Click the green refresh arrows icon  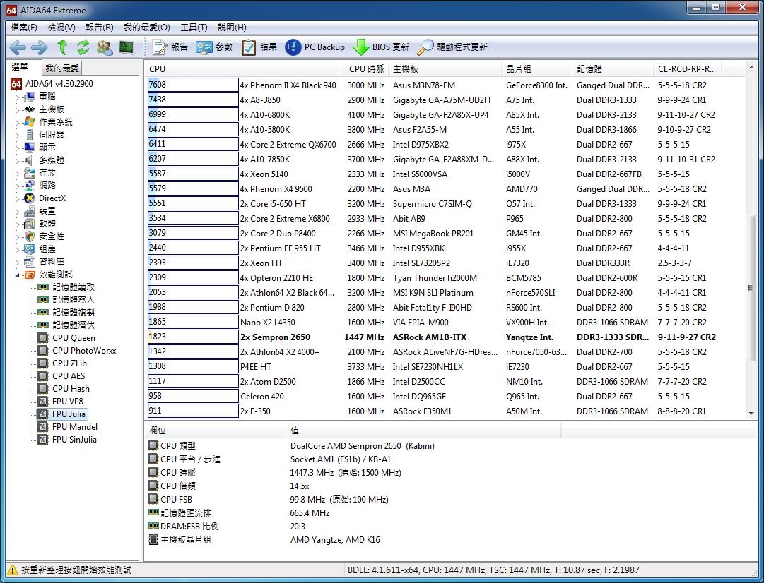(83, 47)
